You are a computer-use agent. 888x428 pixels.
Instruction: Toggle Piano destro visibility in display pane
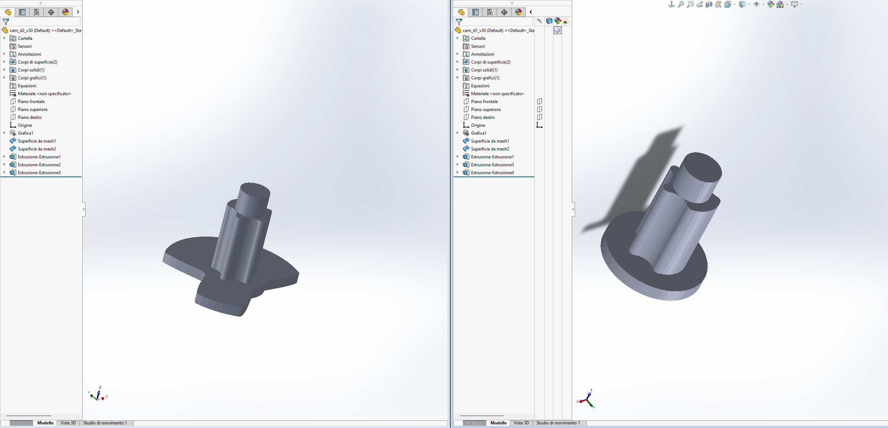coord(539,117)
